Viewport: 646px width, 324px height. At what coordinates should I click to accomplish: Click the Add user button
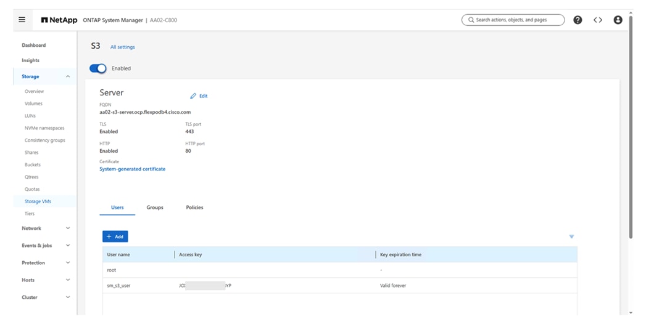click(x=115, y=237)
